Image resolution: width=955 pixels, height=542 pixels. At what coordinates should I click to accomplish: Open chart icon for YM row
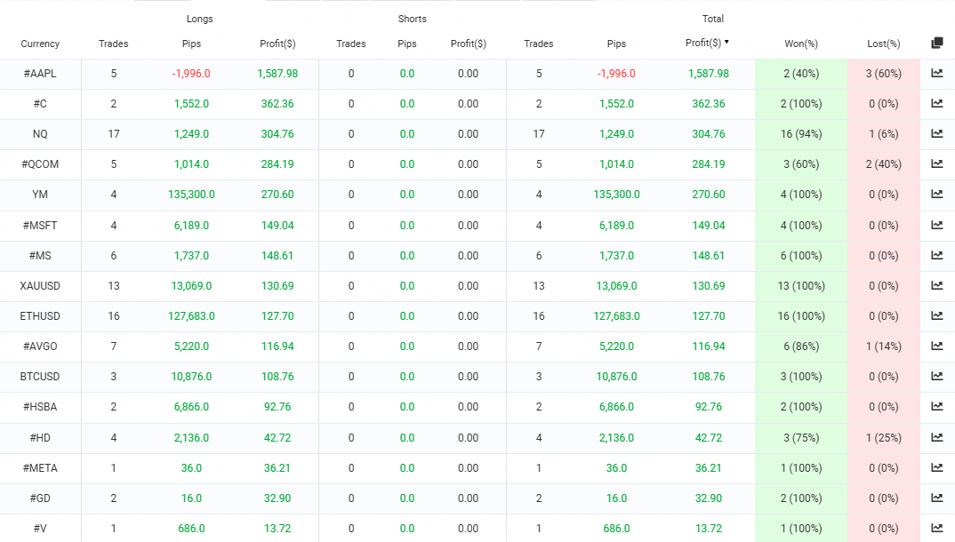point(936,195)
